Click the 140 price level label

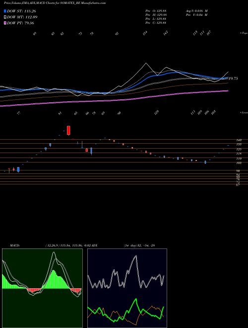(239, 140)
